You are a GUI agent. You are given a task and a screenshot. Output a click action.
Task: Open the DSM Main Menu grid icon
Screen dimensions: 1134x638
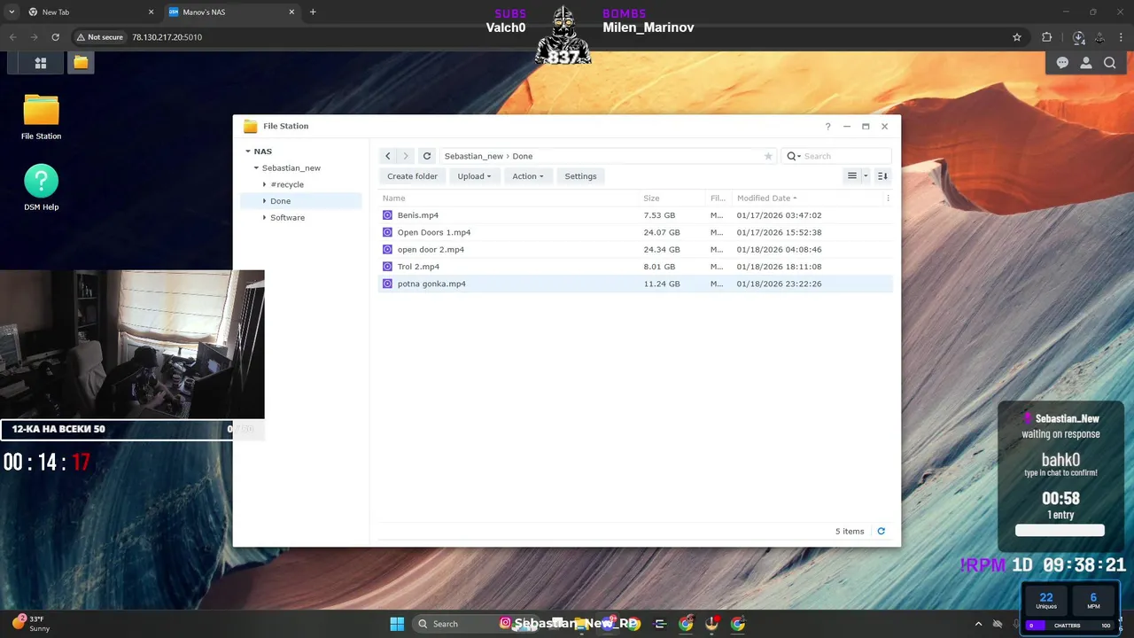[41, 63]
